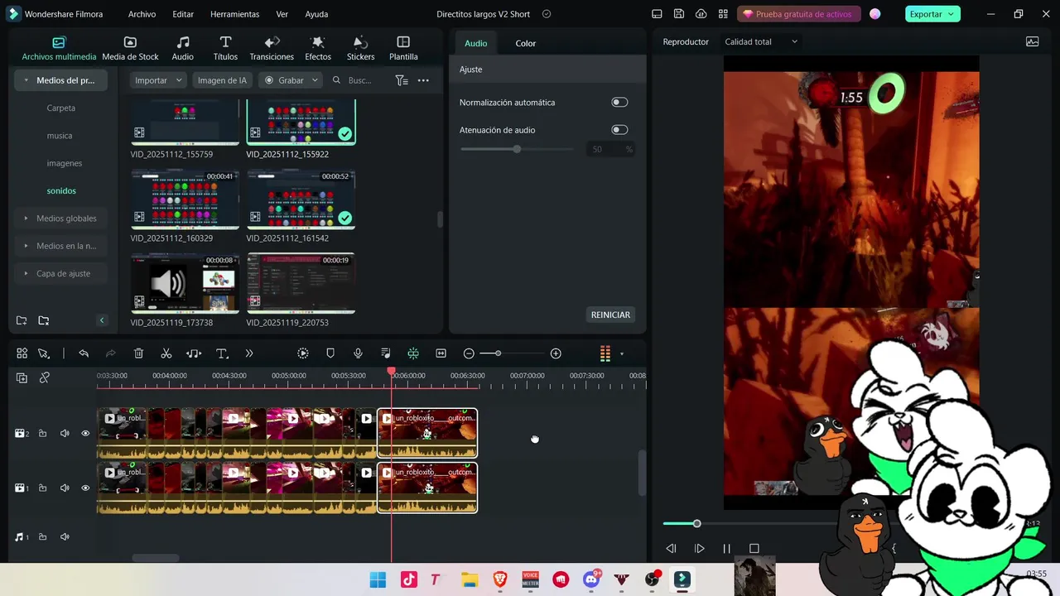The height and width of the screenshot is (596, 1060).
Task: Open the Grabar dropdown
Action: (291, 80)
